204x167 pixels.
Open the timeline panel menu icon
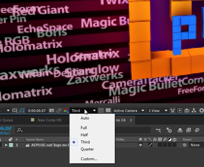(x=131, y=120)
